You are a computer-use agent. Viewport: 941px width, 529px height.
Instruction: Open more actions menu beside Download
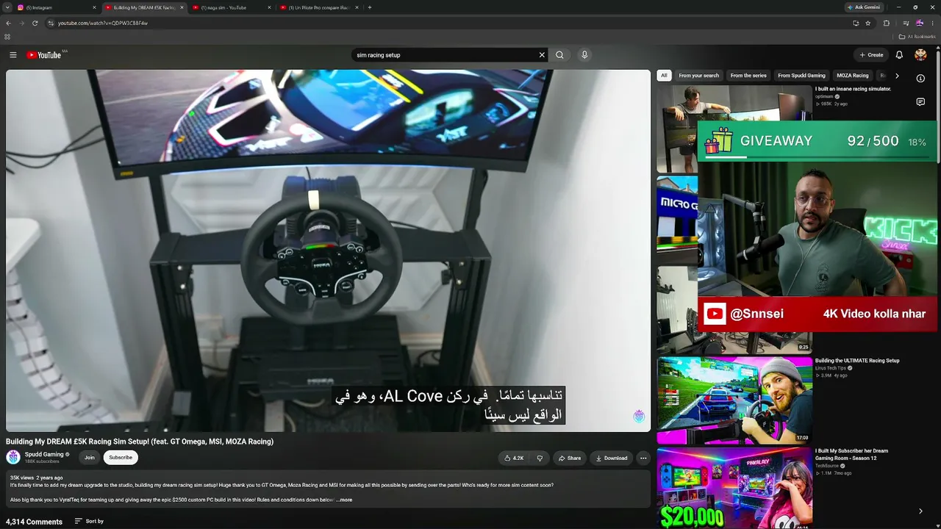click(x=643, y=458)
